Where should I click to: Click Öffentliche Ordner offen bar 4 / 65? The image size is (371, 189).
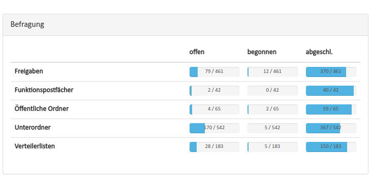(x=214, y=109)
